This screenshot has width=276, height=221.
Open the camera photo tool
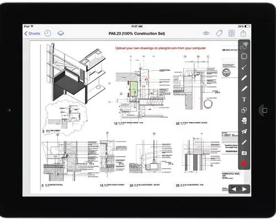pyautogui.click(x=244, y=153)
